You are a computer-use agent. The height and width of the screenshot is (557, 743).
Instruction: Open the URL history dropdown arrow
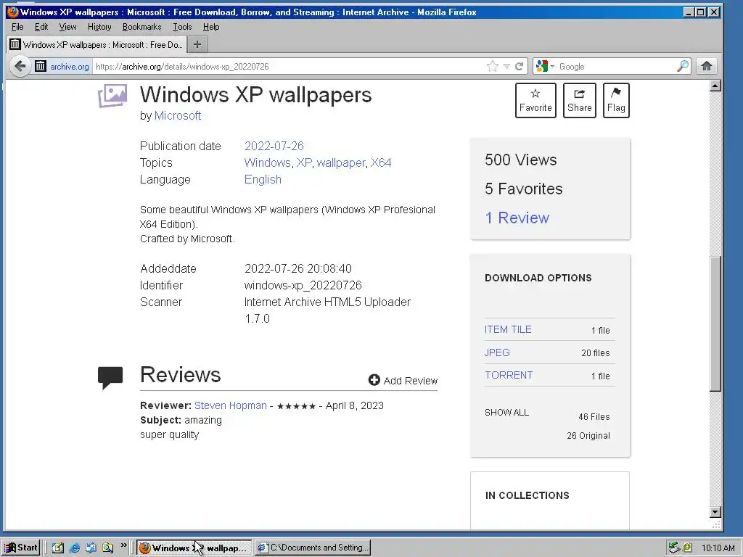[506, 66]
